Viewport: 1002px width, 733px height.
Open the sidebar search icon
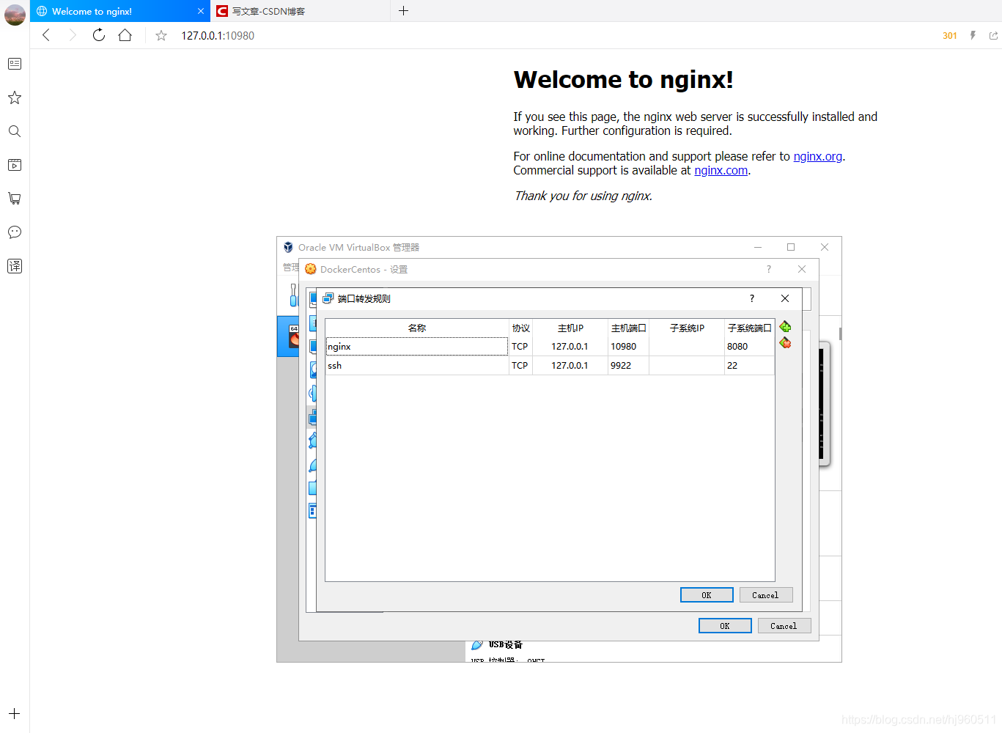click(x=15, y=131)
